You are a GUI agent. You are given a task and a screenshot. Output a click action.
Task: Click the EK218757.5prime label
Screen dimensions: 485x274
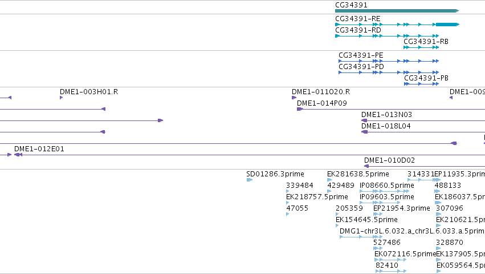pos(317,197)
